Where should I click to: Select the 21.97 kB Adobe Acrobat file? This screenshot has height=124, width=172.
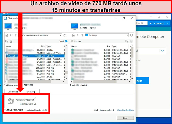tap(35, 59)
